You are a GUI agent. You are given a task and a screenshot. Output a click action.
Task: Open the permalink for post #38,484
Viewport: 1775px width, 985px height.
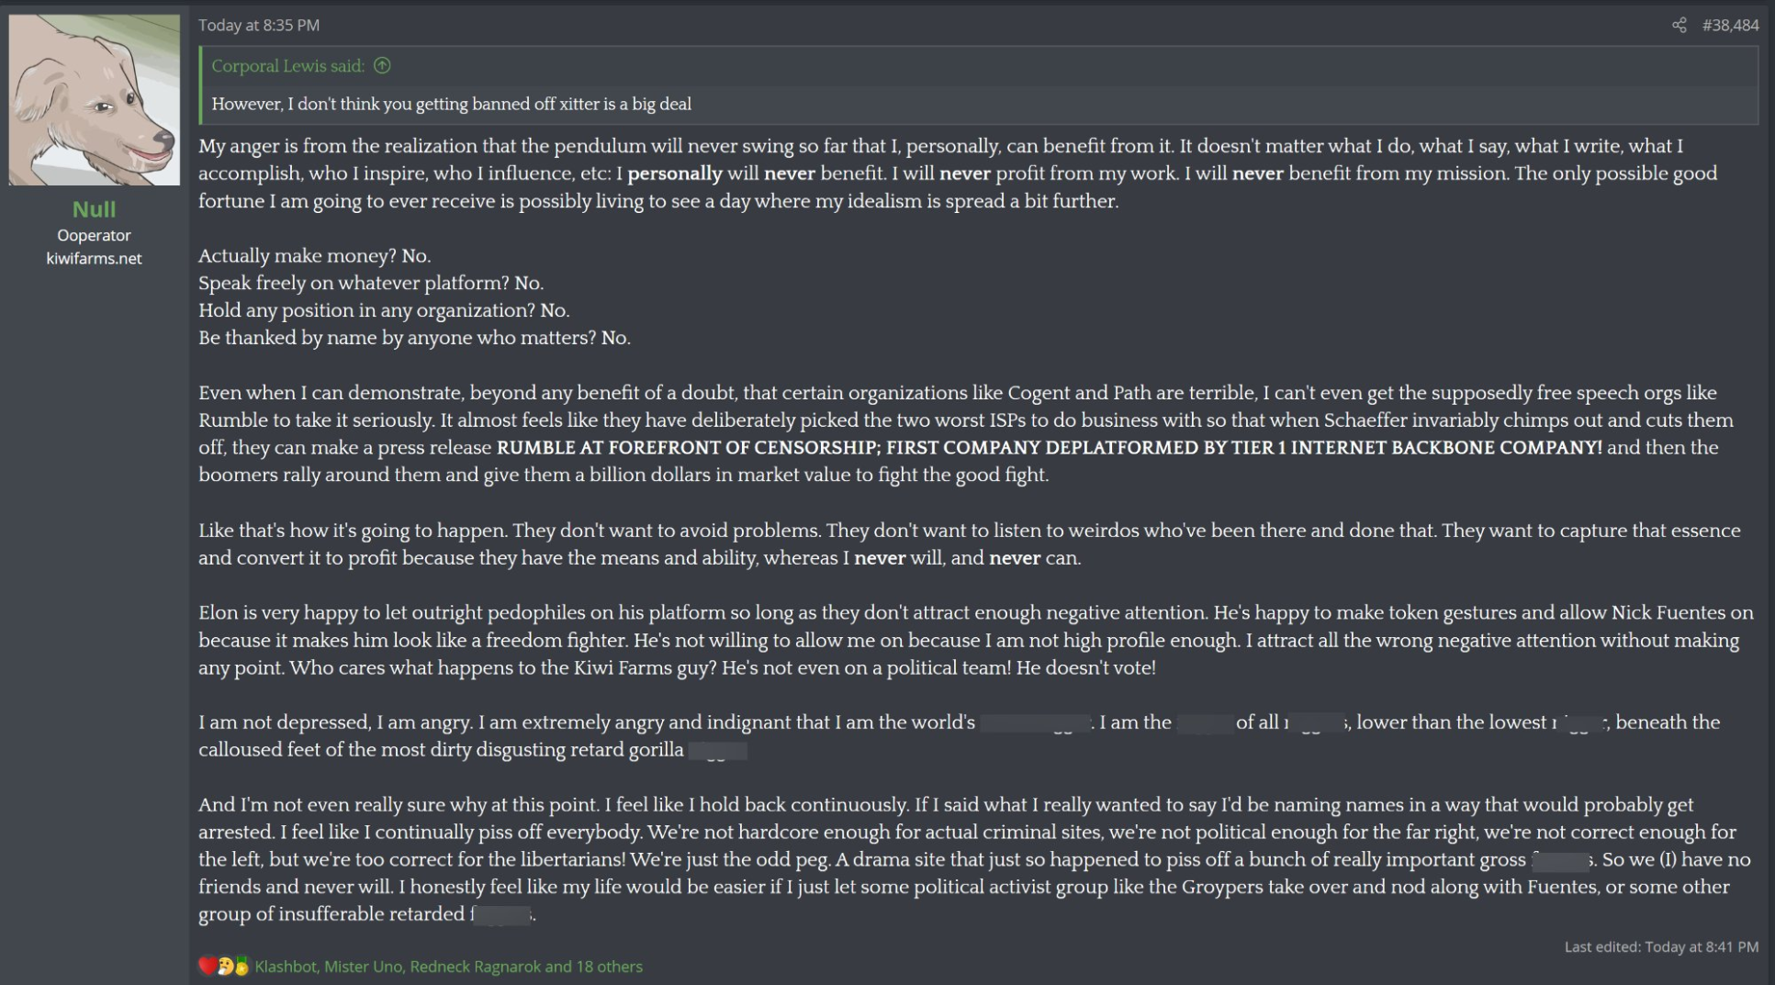click(x=1730, y=25)
